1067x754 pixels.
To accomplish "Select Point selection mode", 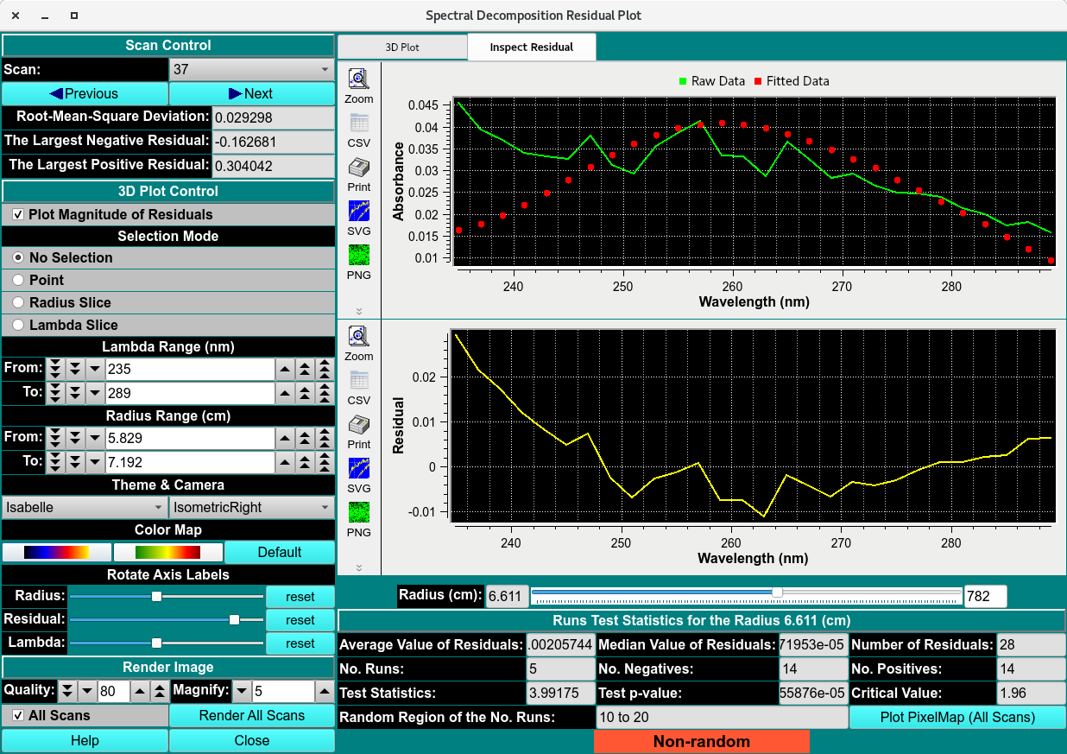I will [x=18, y=280].
